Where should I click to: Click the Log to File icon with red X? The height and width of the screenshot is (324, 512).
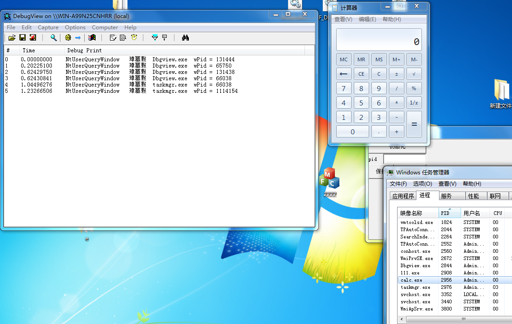coord(33,37)
